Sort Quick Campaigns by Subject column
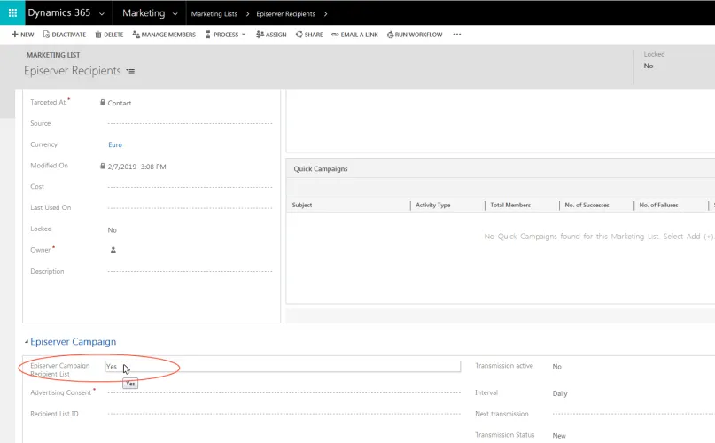Screen dimensions: 715x443 click(302, 206)
